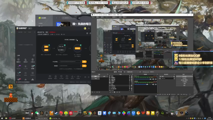Toggle lock of the topmost OBS source
The width and height of the screenshot is (213, 120).
click(132, 76)
